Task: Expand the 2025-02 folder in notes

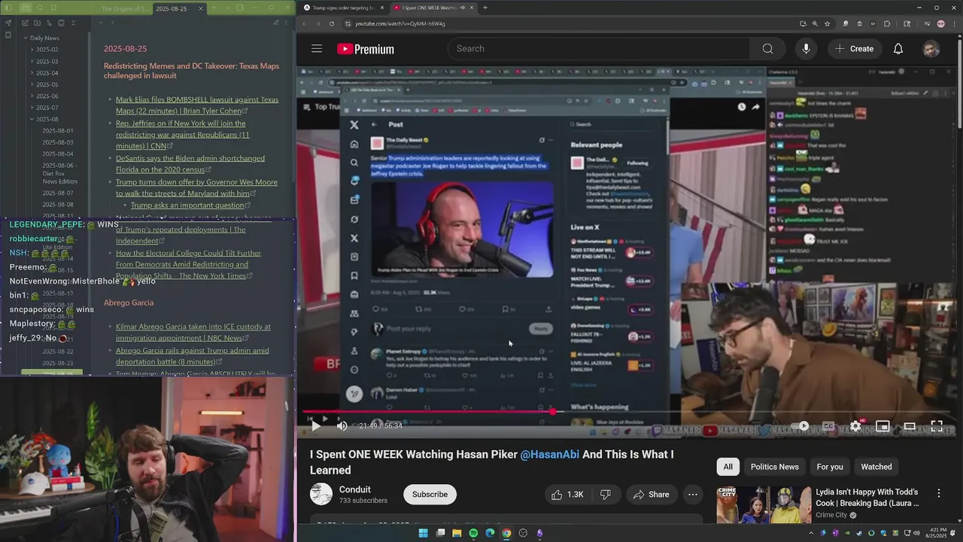Action: coord(47,50)
